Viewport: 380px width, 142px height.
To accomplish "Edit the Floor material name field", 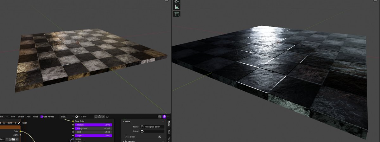I will point(87,117).
